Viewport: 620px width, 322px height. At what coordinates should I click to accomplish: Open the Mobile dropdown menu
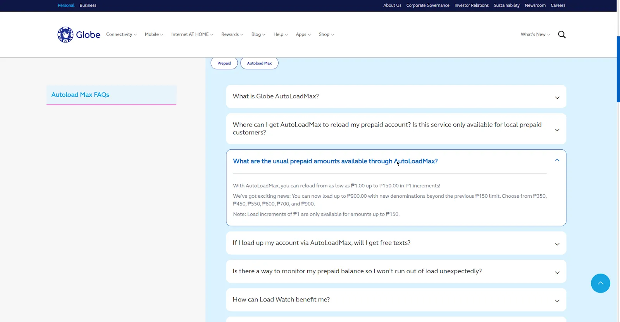pyautogui.click(x=154, y=34)
